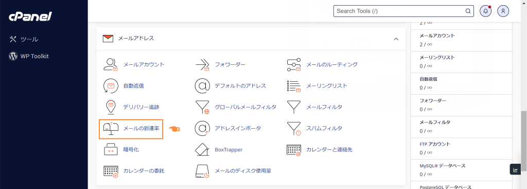This screenshot has width=527, height=189.
Task: Click the メールの到達率 mailbox icon
Action: point(111,128)
